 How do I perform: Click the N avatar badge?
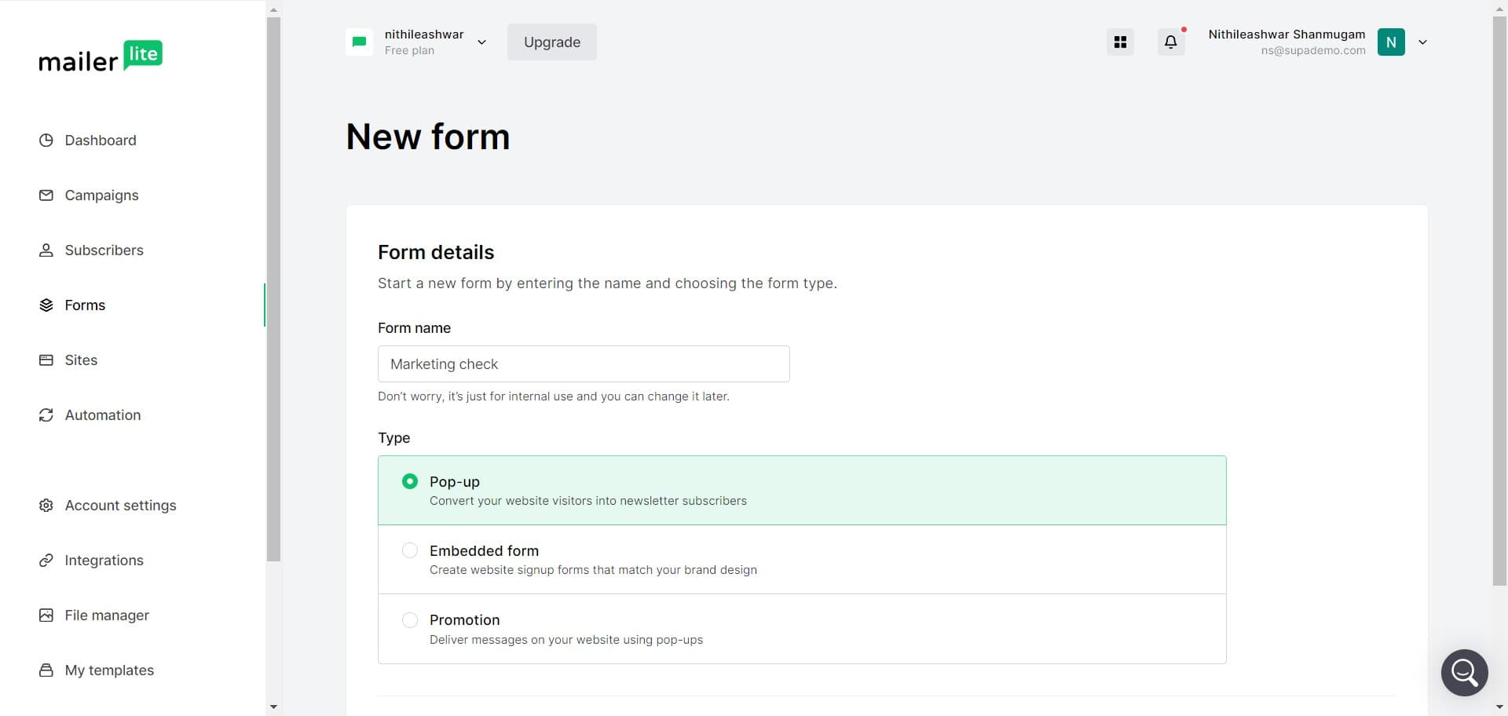(1391, 42)
